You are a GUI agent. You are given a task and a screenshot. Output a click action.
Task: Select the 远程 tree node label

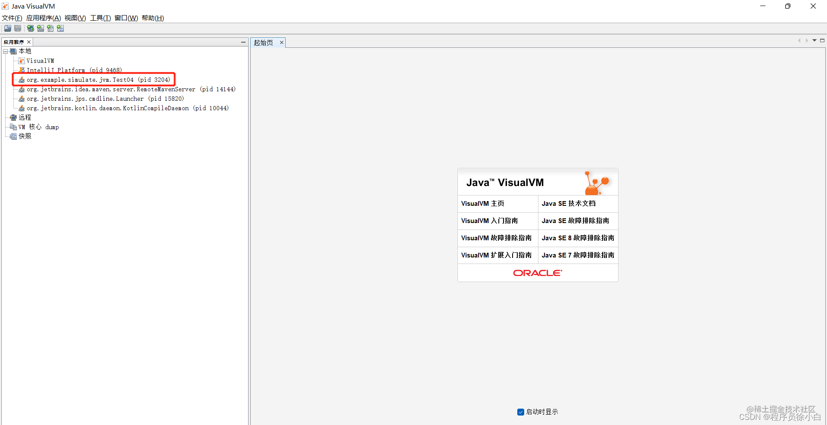pos(25,118)
